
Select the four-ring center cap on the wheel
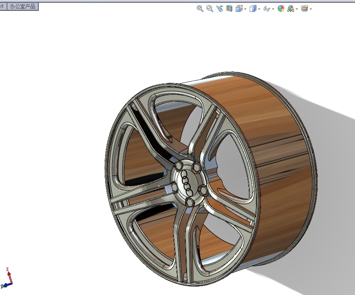[187, 183]
